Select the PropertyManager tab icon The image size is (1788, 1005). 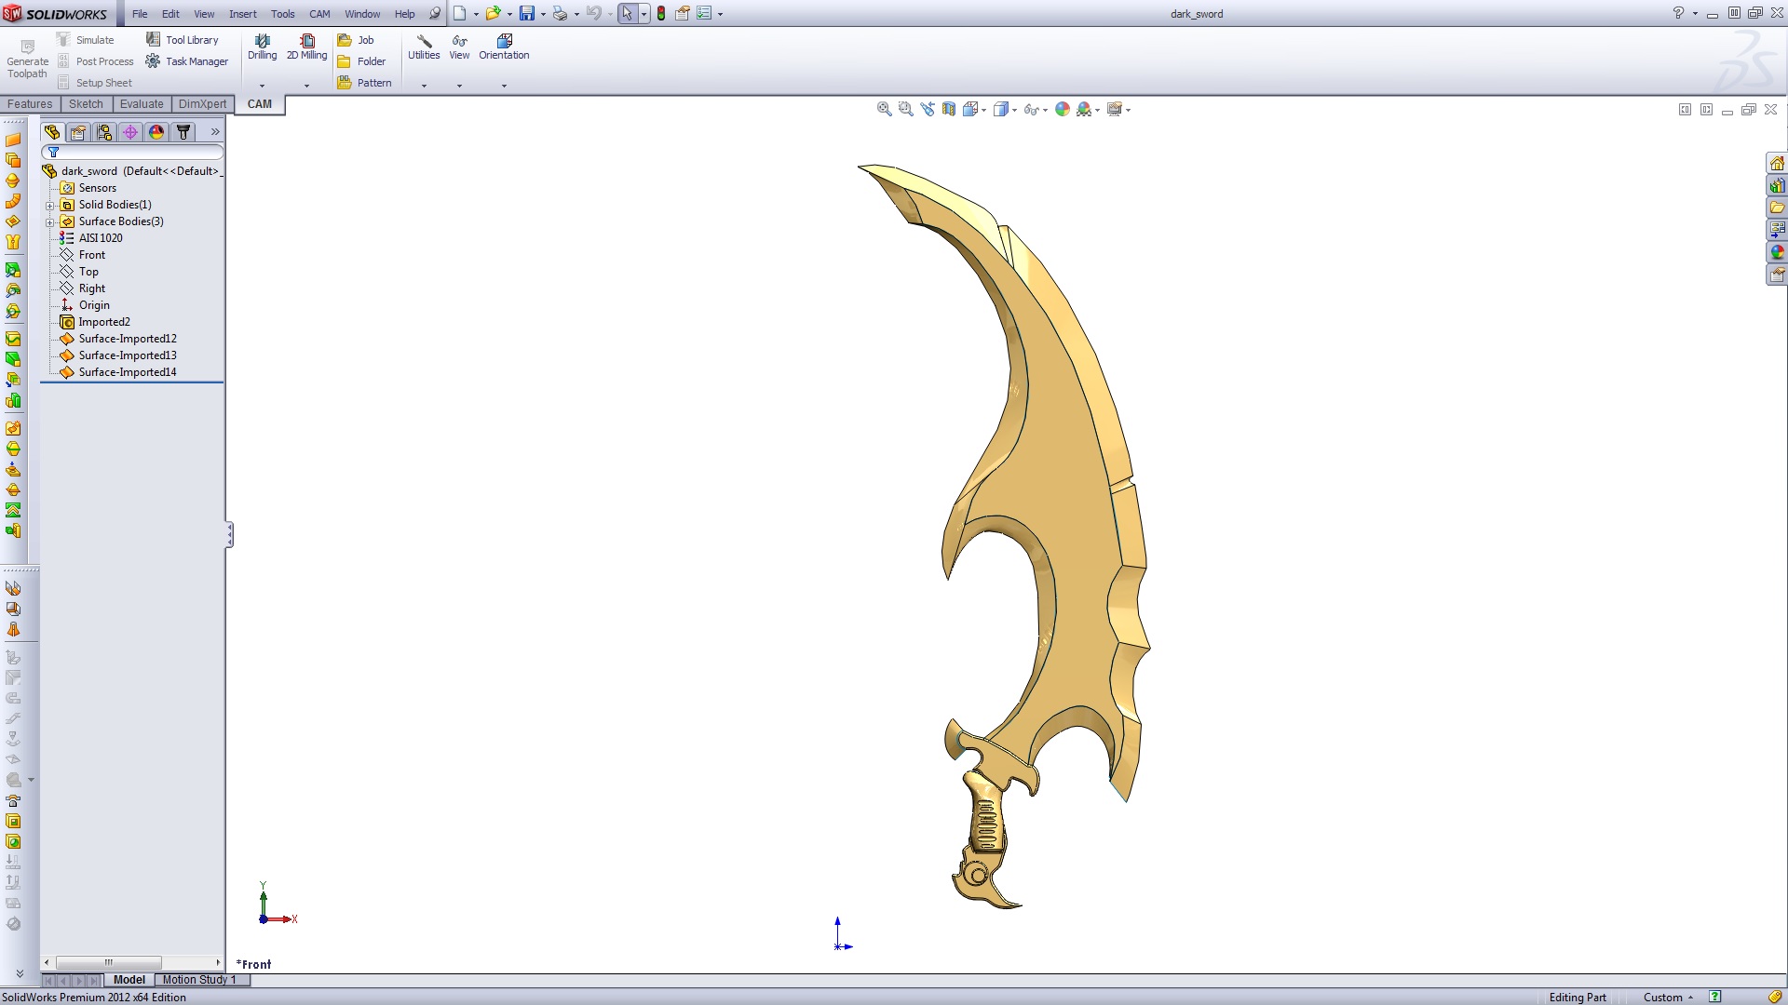[78, 132]
